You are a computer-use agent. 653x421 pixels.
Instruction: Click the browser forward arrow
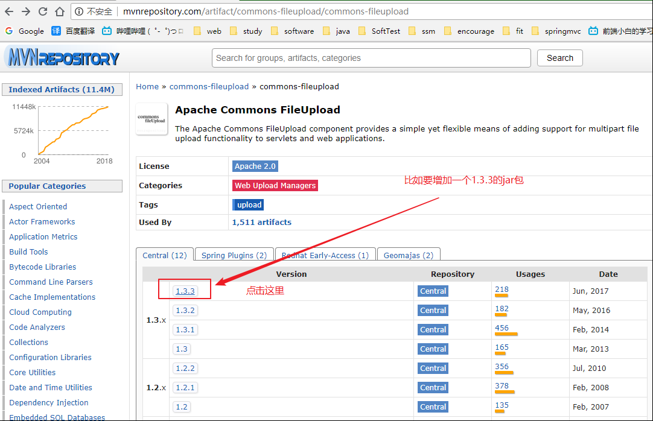click(x=26, y=11)
